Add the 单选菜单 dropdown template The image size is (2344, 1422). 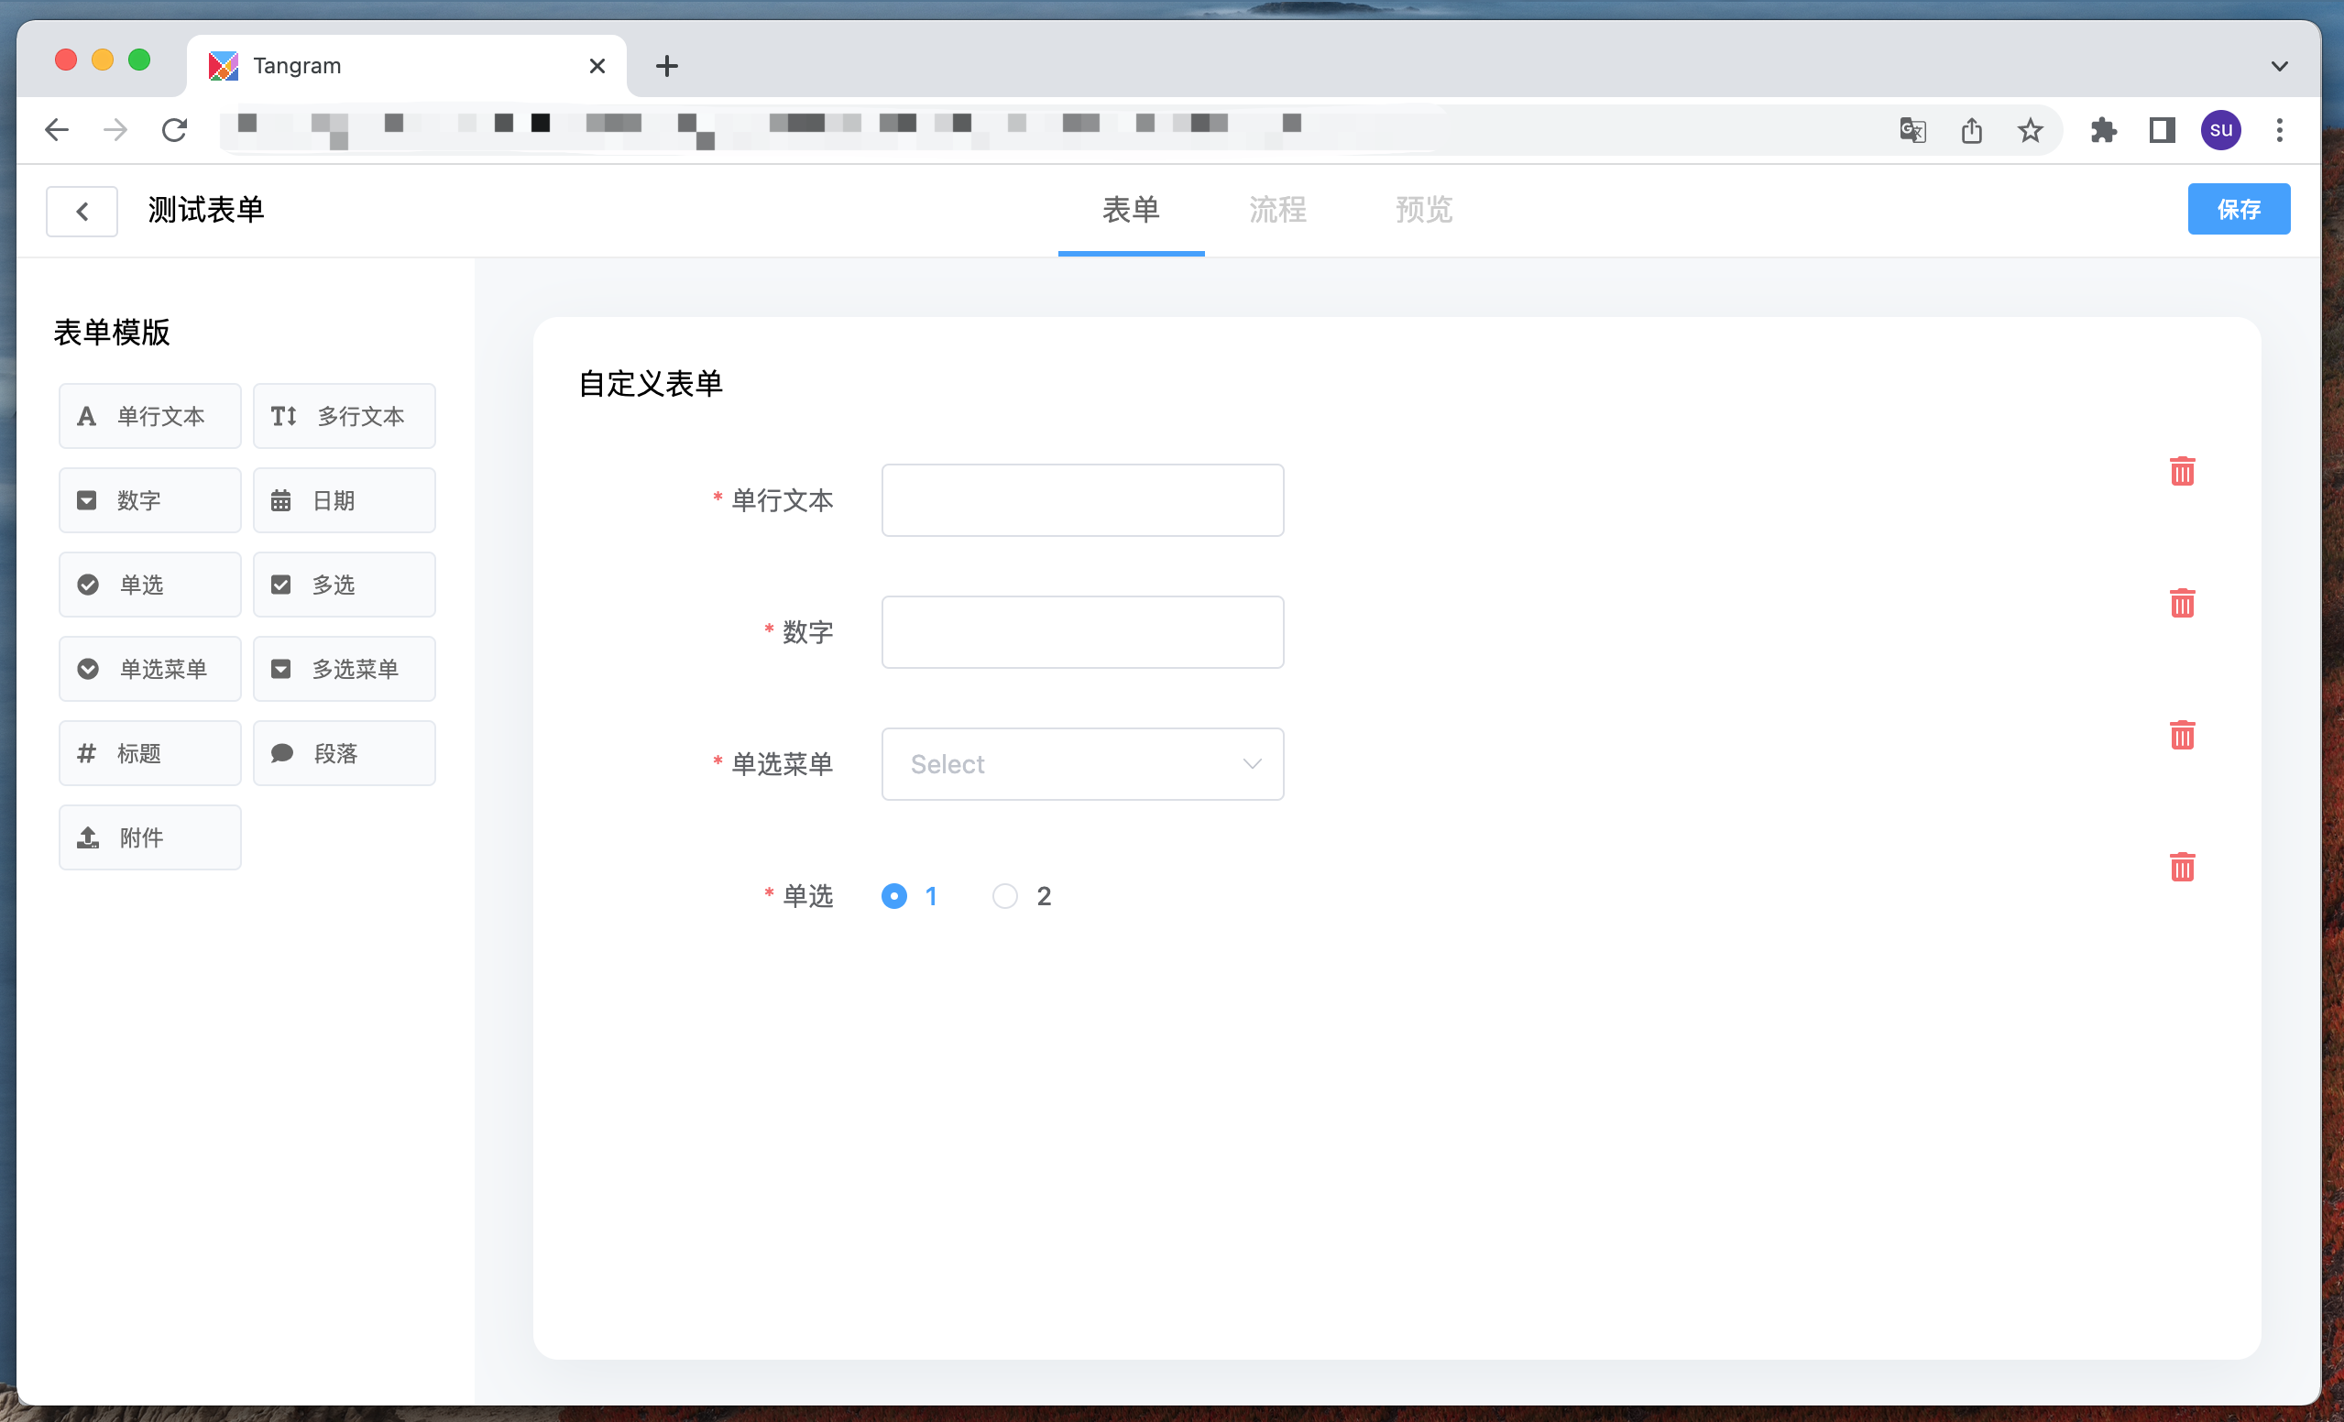149,669
